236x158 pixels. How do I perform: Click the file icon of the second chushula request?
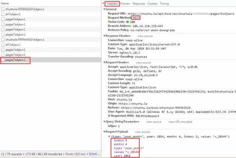click(x=3, y=39)
